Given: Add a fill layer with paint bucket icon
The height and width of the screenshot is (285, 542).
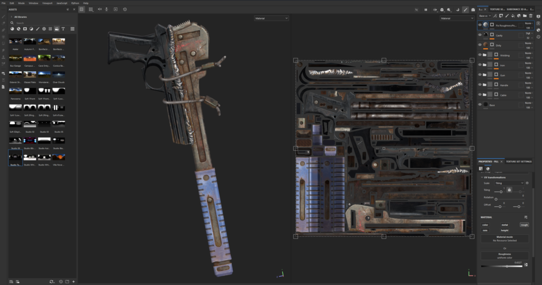Looking at the screenshot, I should pyautogui.click(x=512, y=16).
